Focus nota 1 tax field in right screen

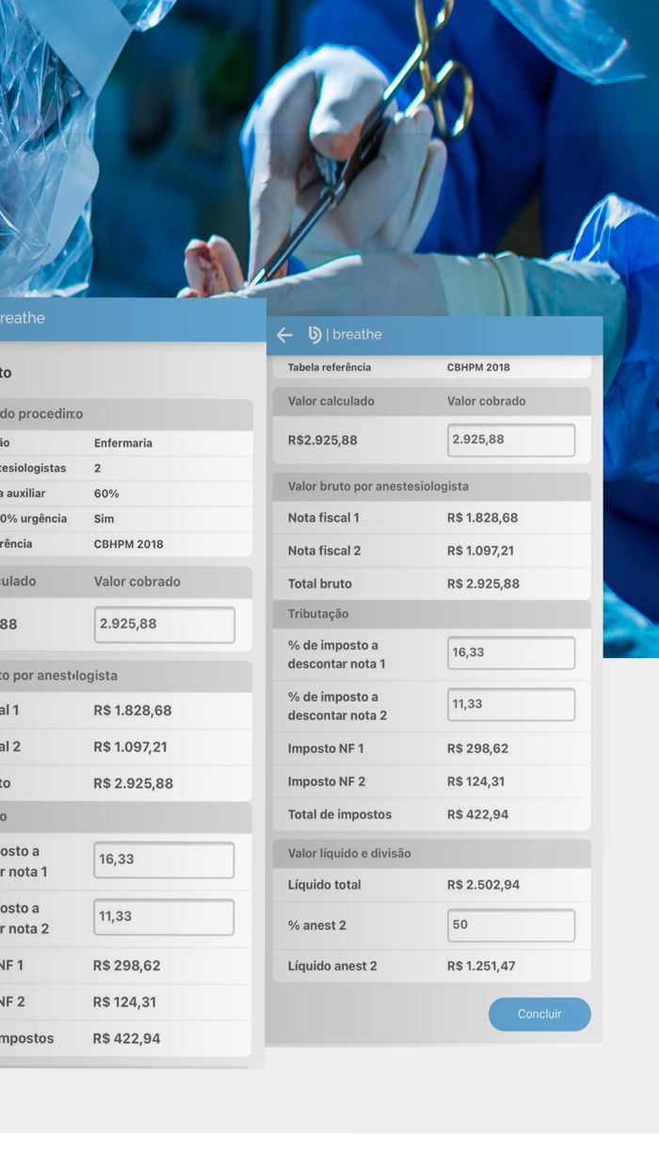point(510,653)
